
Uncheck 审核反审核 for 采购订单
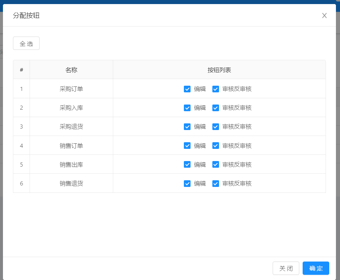click(216, 89)
